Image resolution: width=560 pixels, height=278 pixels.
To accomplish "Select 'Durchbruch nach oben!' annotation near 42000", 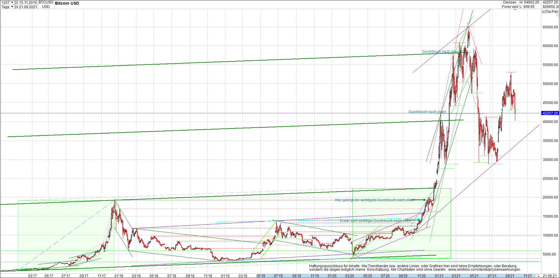I will coord(427,112).
